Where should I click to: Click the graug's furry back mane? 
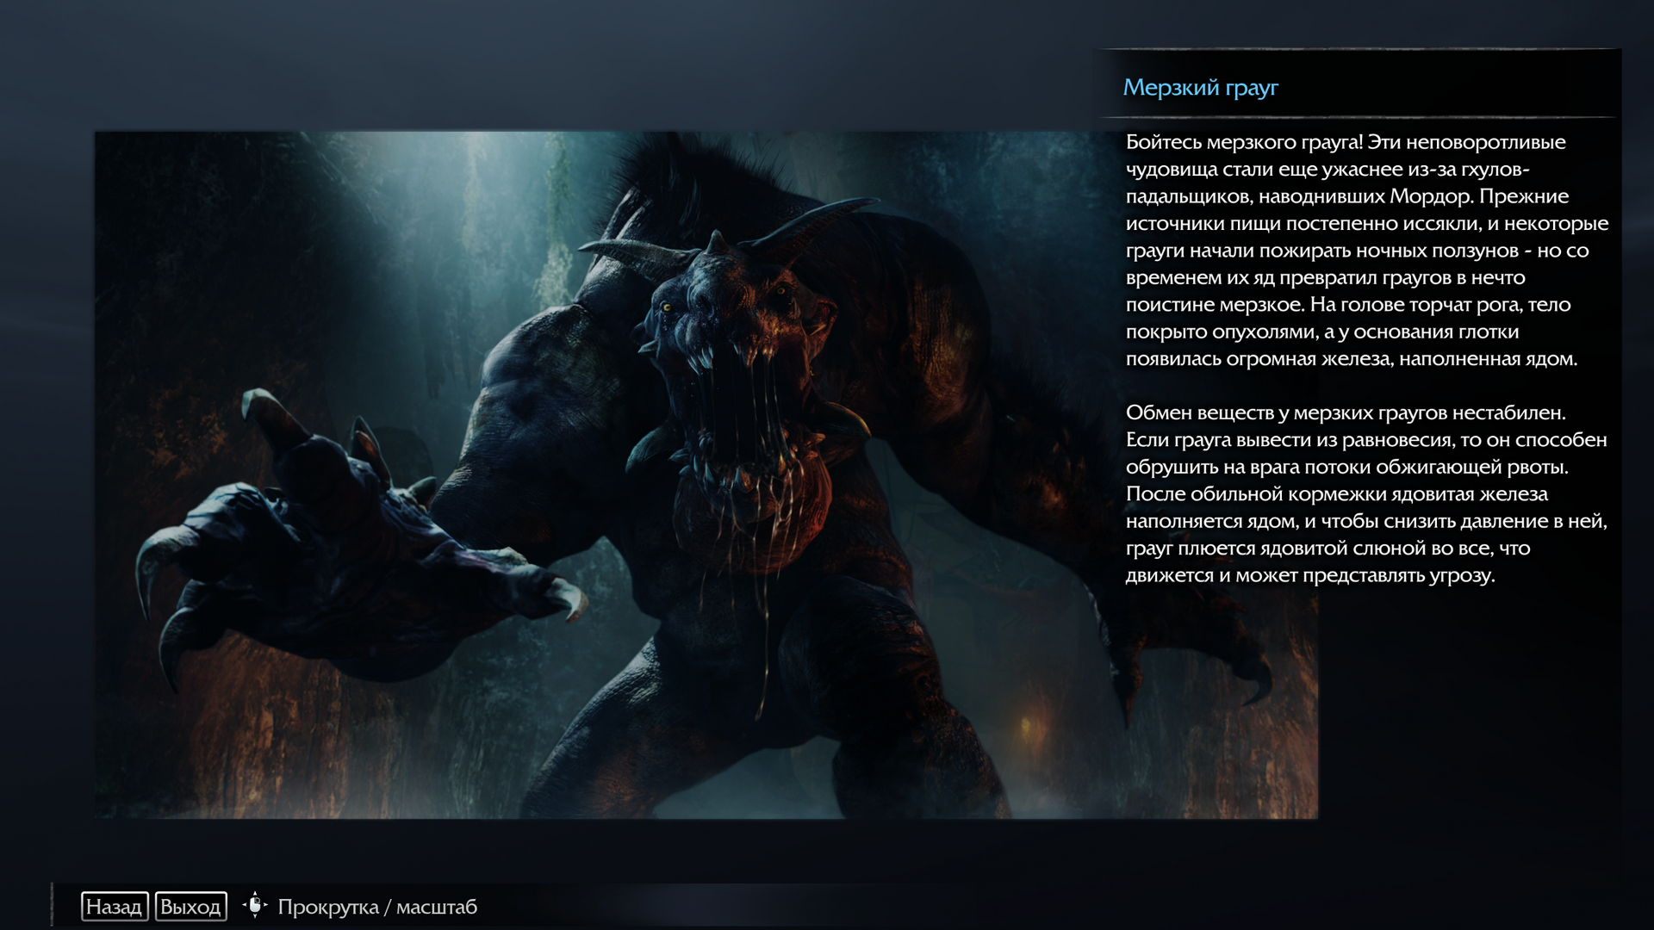(x=689, y=172)
